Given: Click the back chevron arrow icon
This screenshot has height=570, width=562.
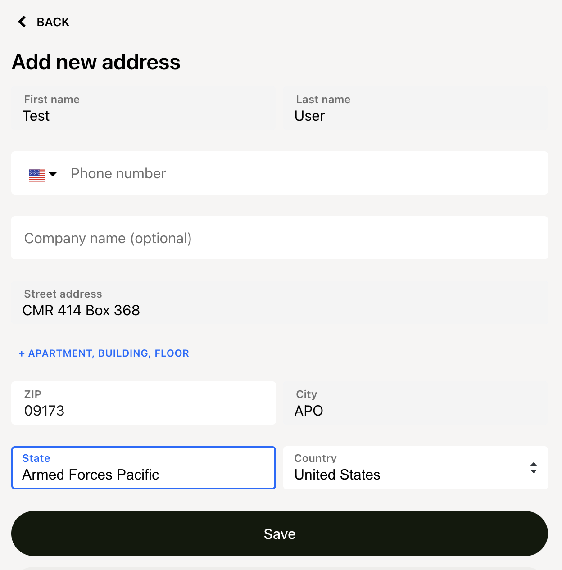Looking at the screenshot, I should click(x=22, y=22).
